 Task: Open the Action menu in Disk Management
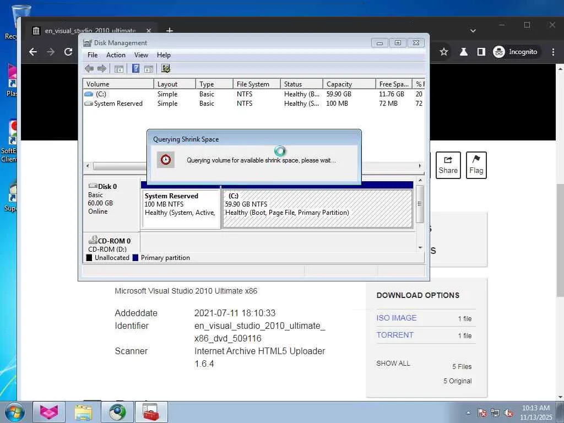tap(116, 55)
